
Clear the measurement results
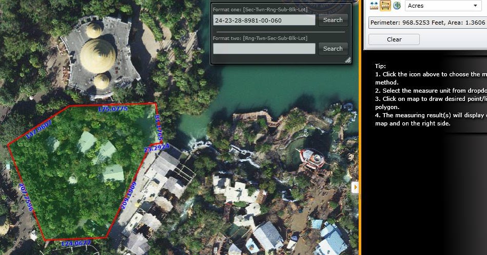tap(394, 39)
